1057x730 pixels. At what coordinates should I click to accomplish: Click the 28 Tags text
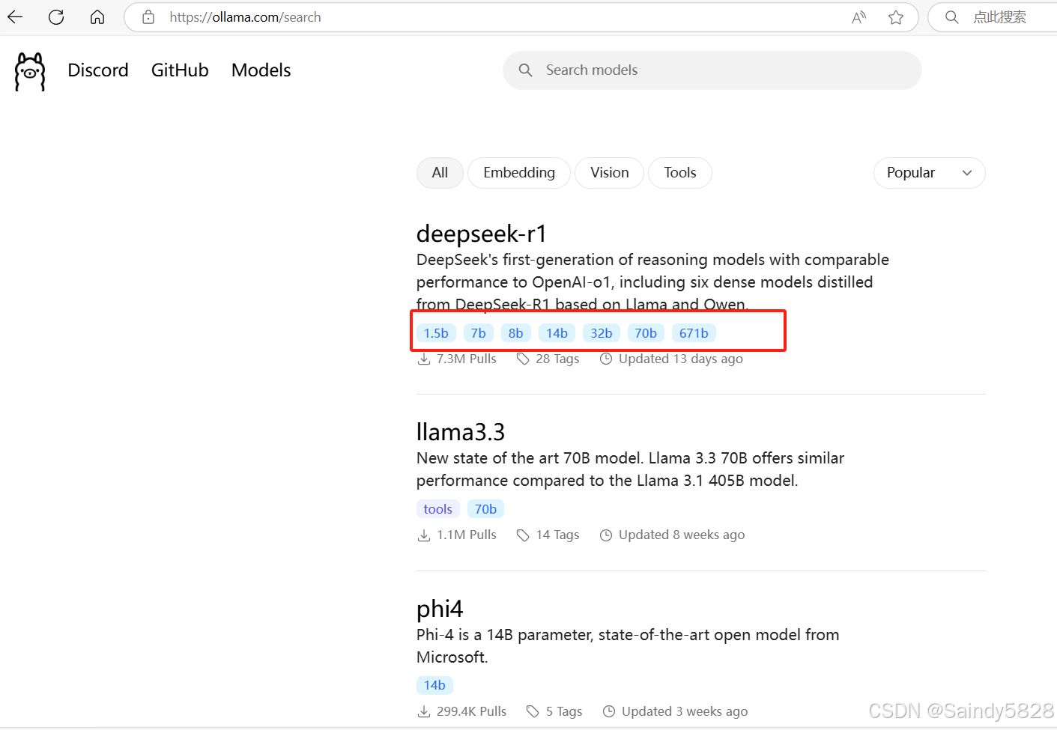[x=557, y=359]
